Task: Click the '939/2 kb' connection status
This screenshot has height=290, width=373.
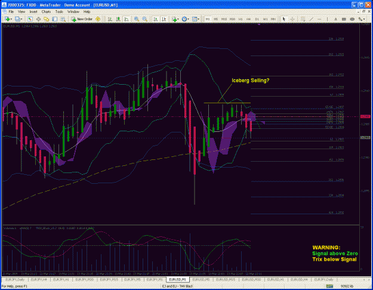Action: (347, 286)
